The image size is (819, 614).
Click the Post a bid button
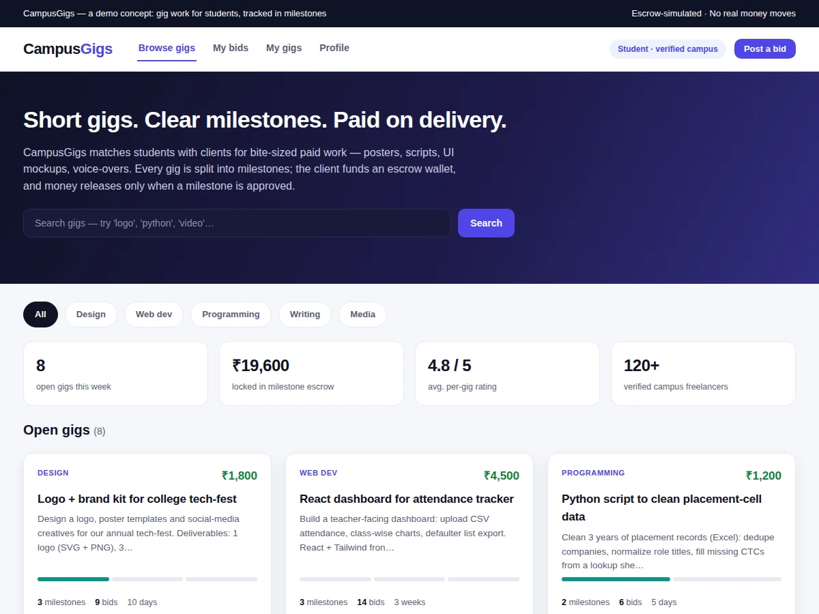click(765, 49)
